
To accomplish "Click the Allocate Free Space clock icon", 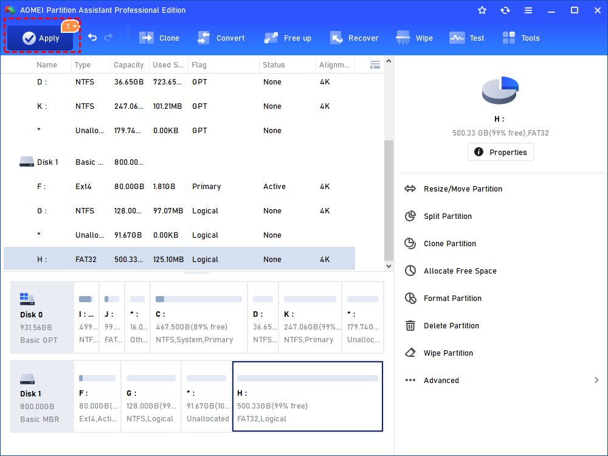I will tap(410, 271).
